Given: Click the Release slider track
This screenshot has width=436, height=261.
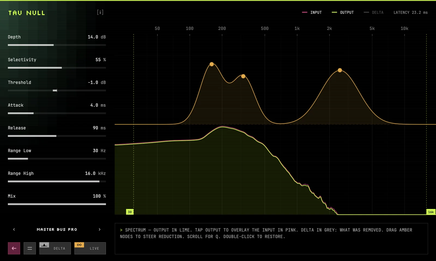Looking at the screenshot, I should click(x=57, y=136).
